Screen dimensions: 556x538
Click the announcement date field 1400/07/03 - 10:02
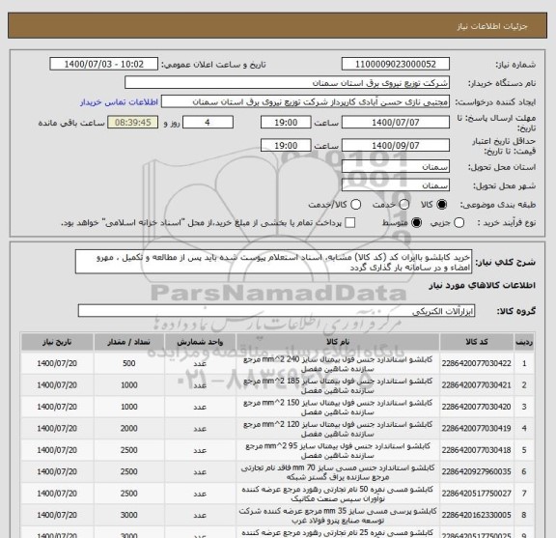point(104,65)
